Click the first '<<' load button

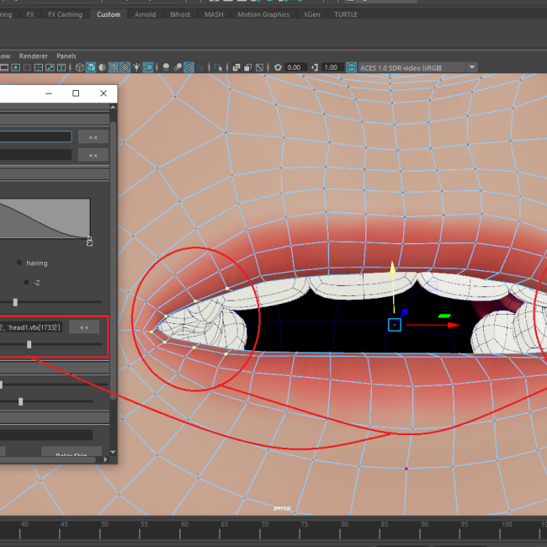[x=93, y=137]
